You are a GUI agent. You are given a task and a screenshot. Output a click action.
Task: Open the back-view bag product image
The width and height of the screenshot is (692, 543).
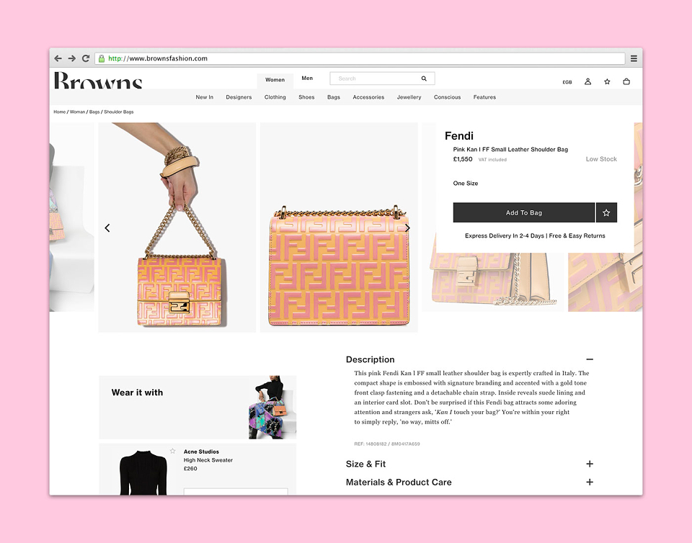point(339,228)
